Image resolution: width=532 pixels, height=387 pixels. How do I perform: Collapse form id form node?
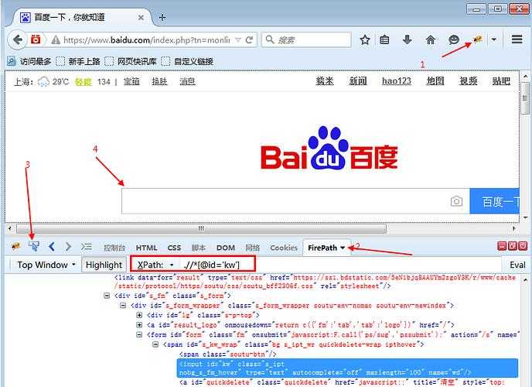point(139,334)
